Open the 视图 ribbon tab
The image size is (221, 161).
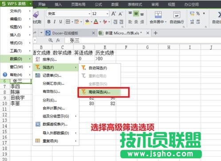[171, 4]
